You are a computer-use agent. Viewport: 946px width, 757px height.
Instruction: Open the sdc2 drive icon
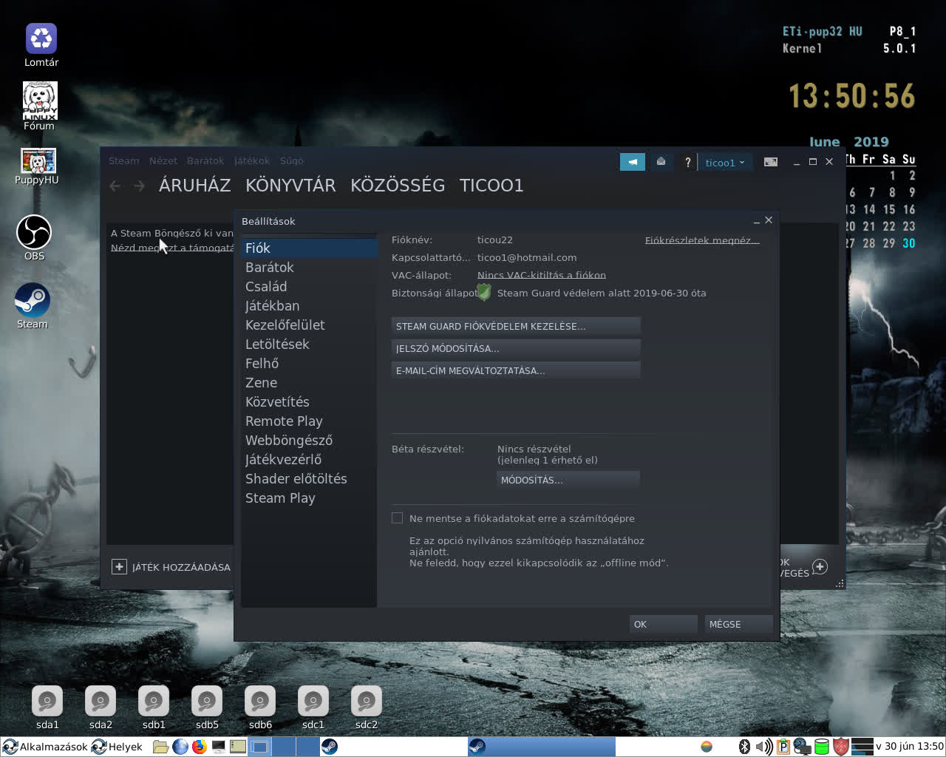point(367,701)
